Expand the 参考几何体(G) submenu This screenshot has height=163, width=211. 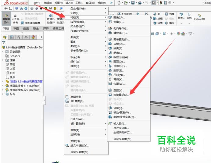pyautogui.click(x=86, y=51)
